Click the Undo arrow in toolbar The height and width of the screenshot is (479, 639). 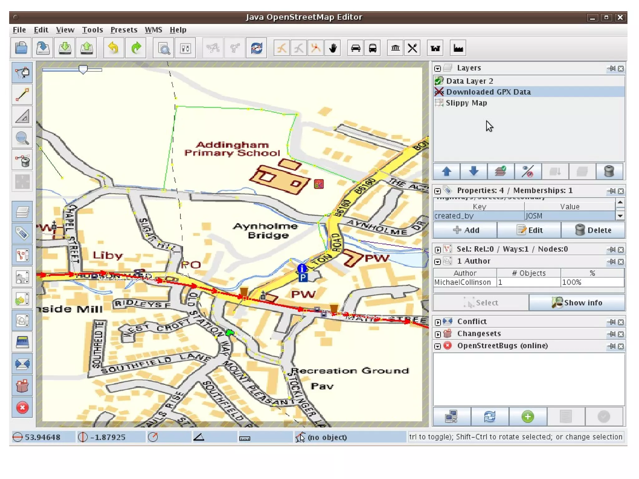(114, 48)
